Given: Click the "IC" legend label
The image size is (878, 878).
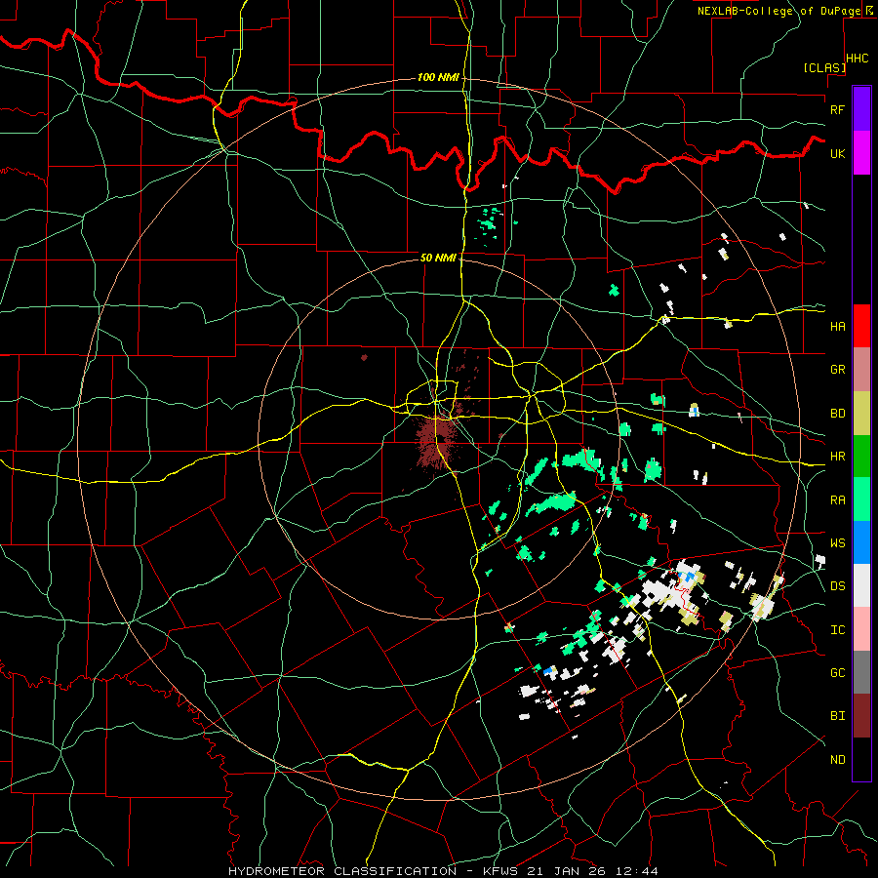Looking at the screenshot, I should (x=837, y=630).
